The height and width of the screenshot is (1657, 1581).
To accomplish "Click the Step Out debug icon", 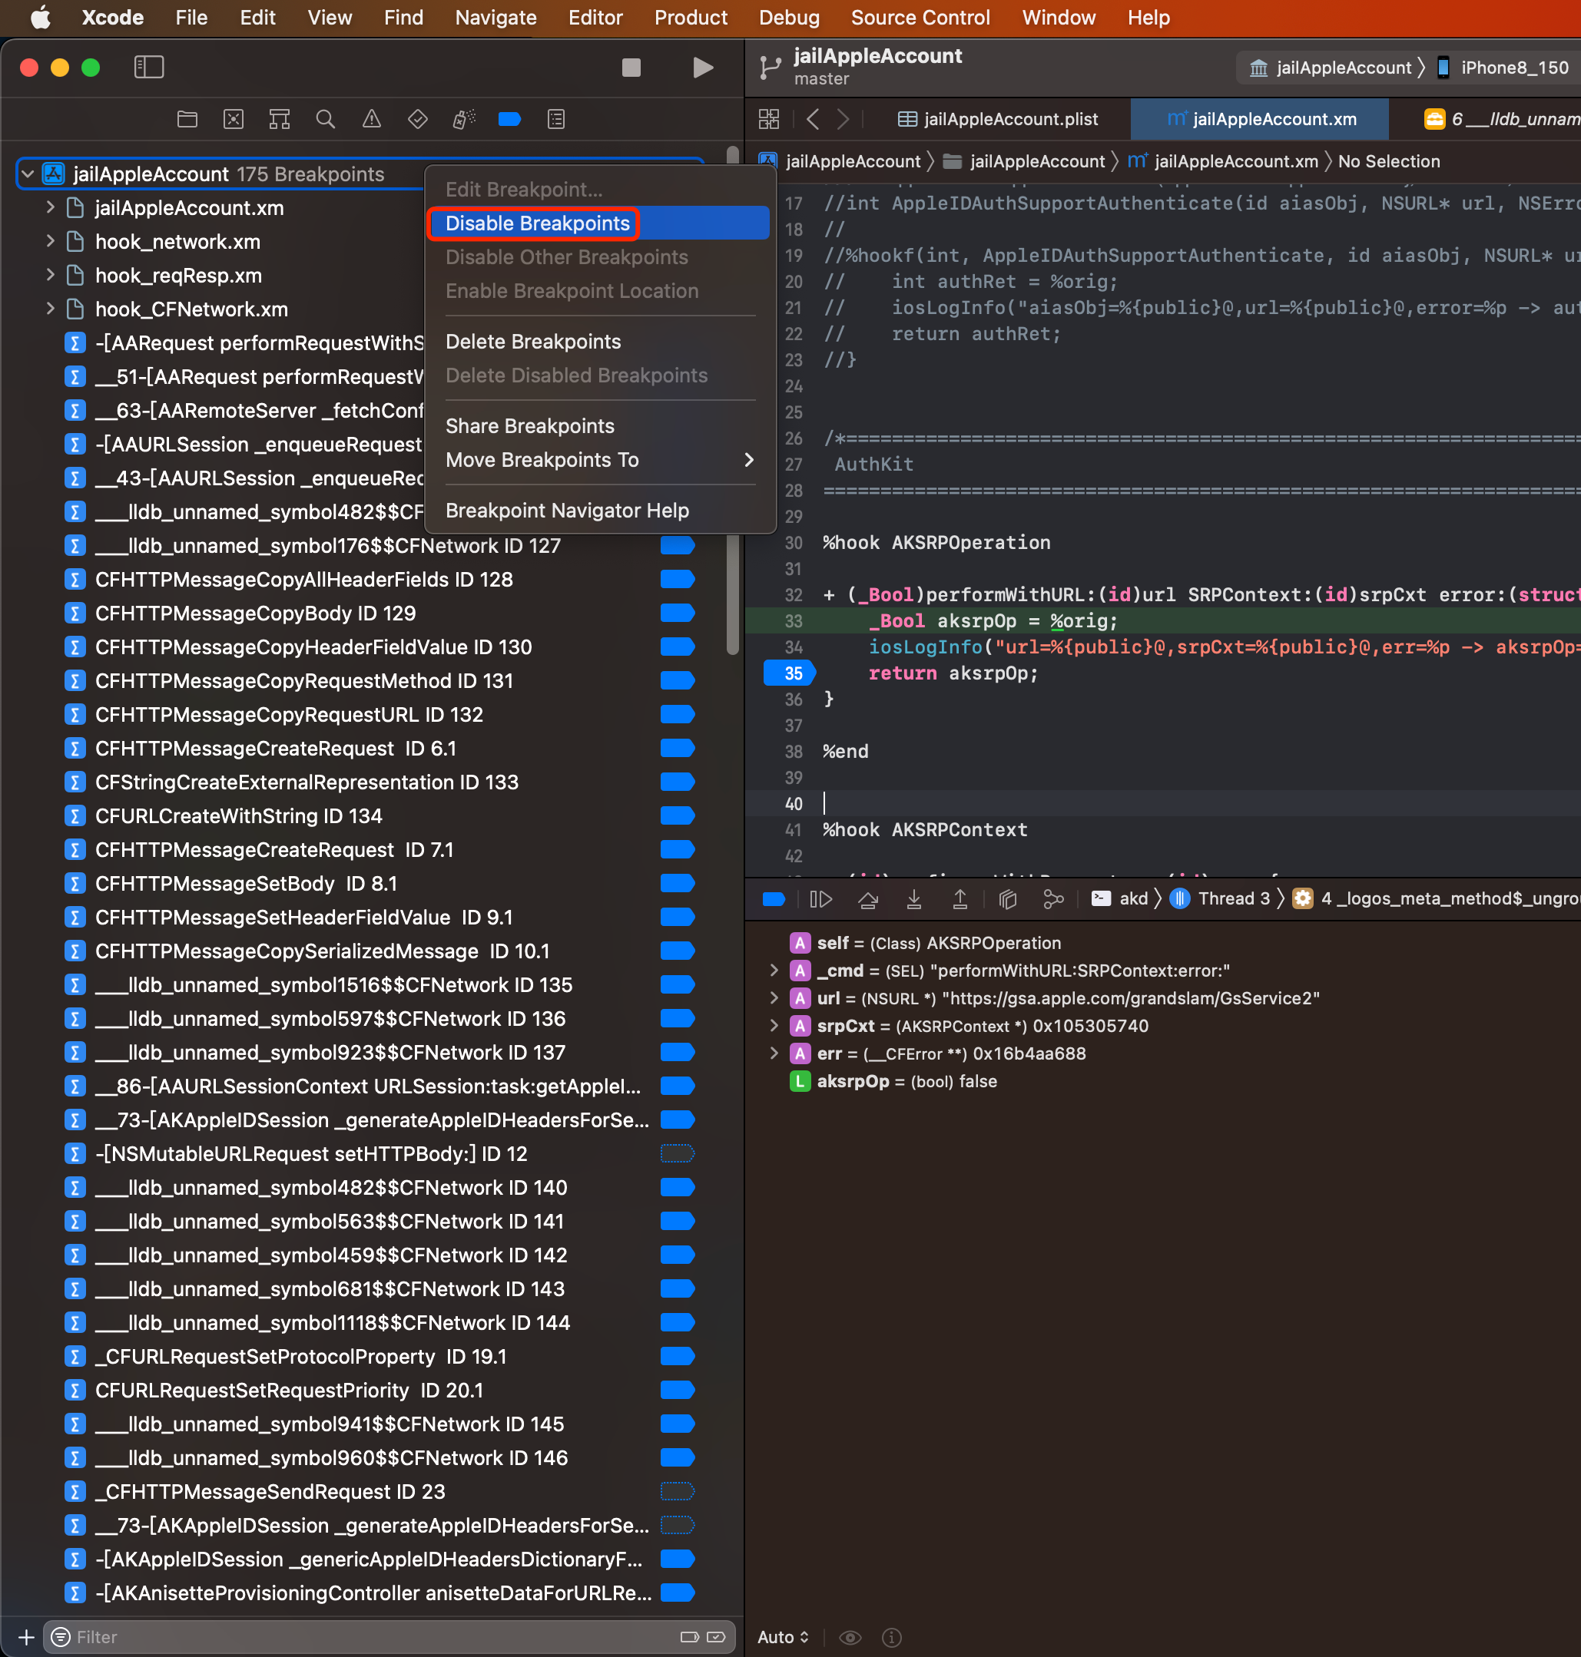I will (960, 899).
